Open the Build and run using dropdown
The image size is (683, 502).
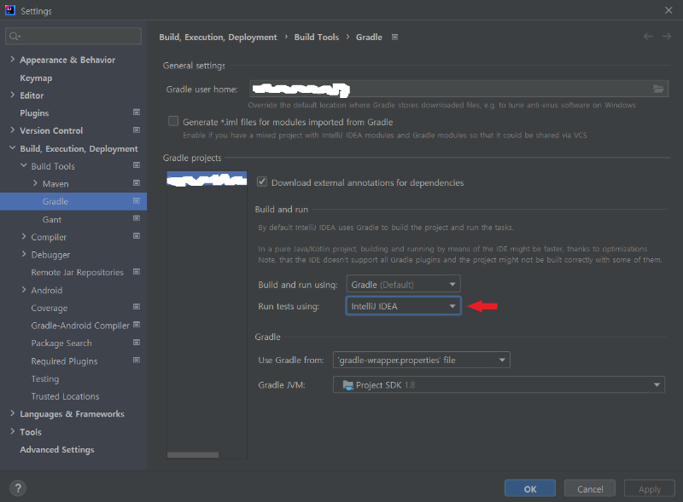(x=403, y=285)
